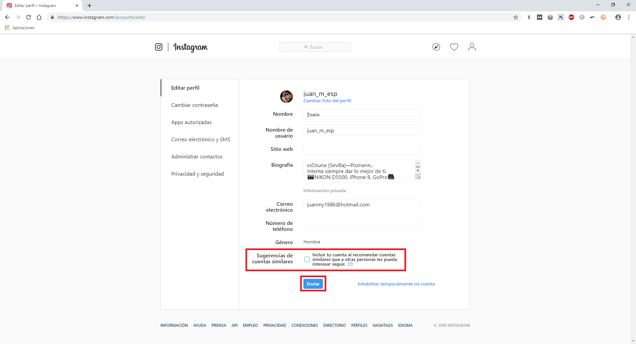This screenshot has height=344, width=636.
Task: Click the [?] help link for suggestions
Action: [350, 264]
